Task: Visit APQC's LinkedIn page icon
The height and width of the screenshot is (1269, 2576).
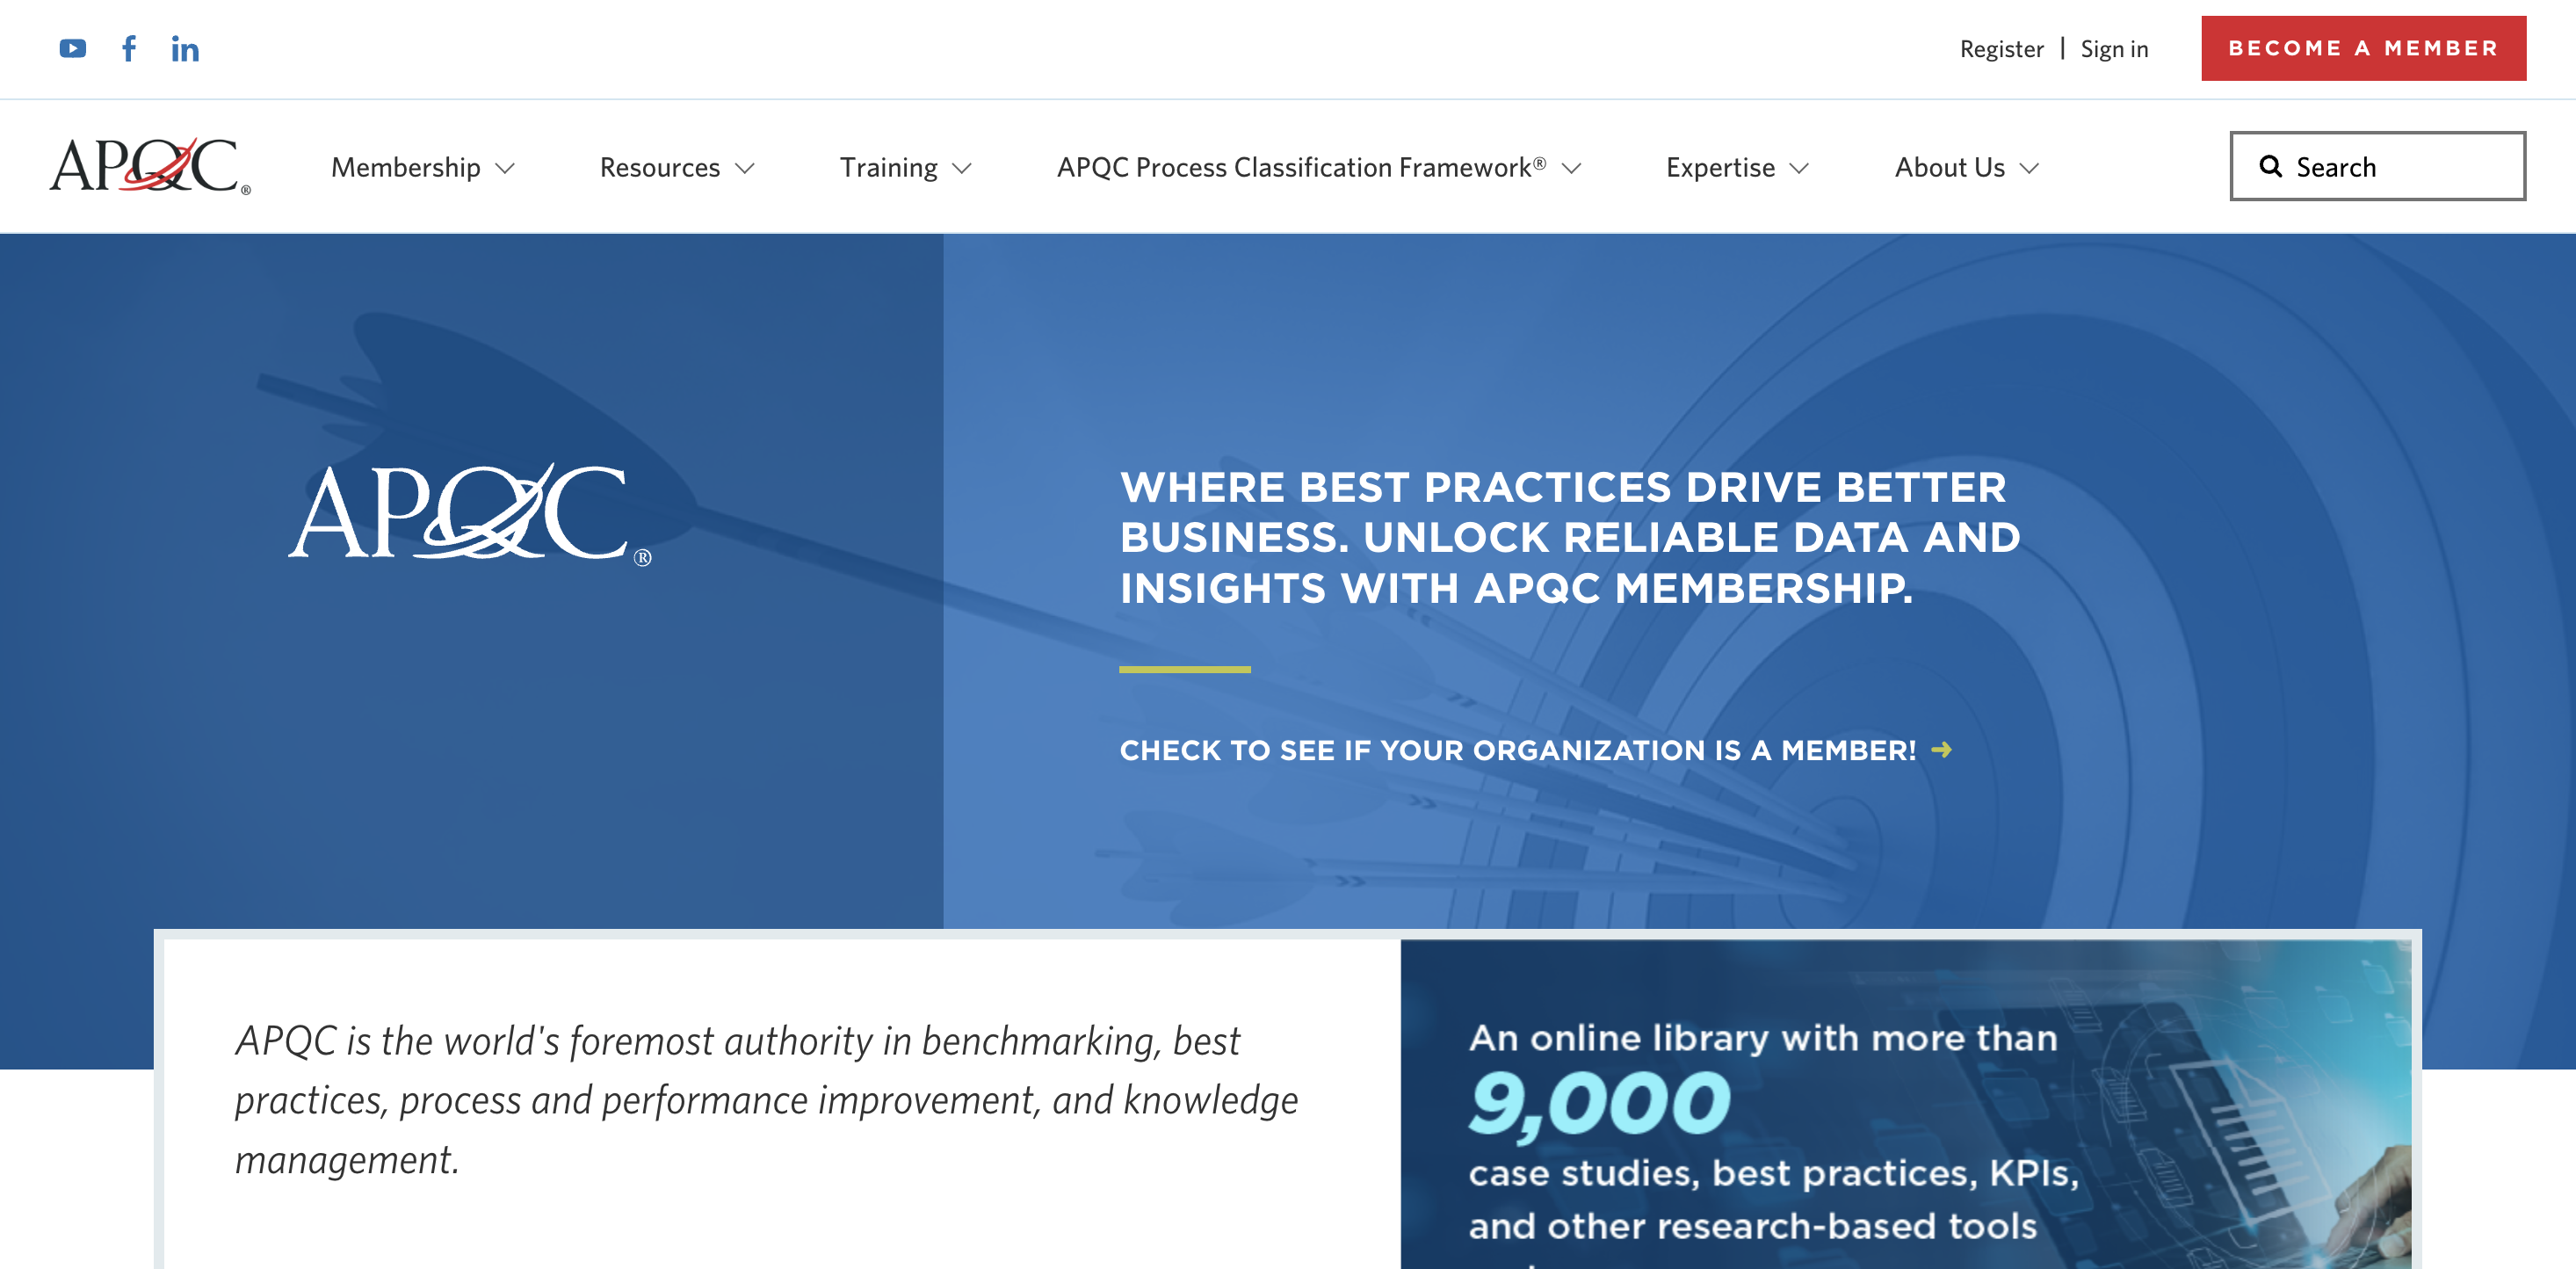Action: click(185, 49)
